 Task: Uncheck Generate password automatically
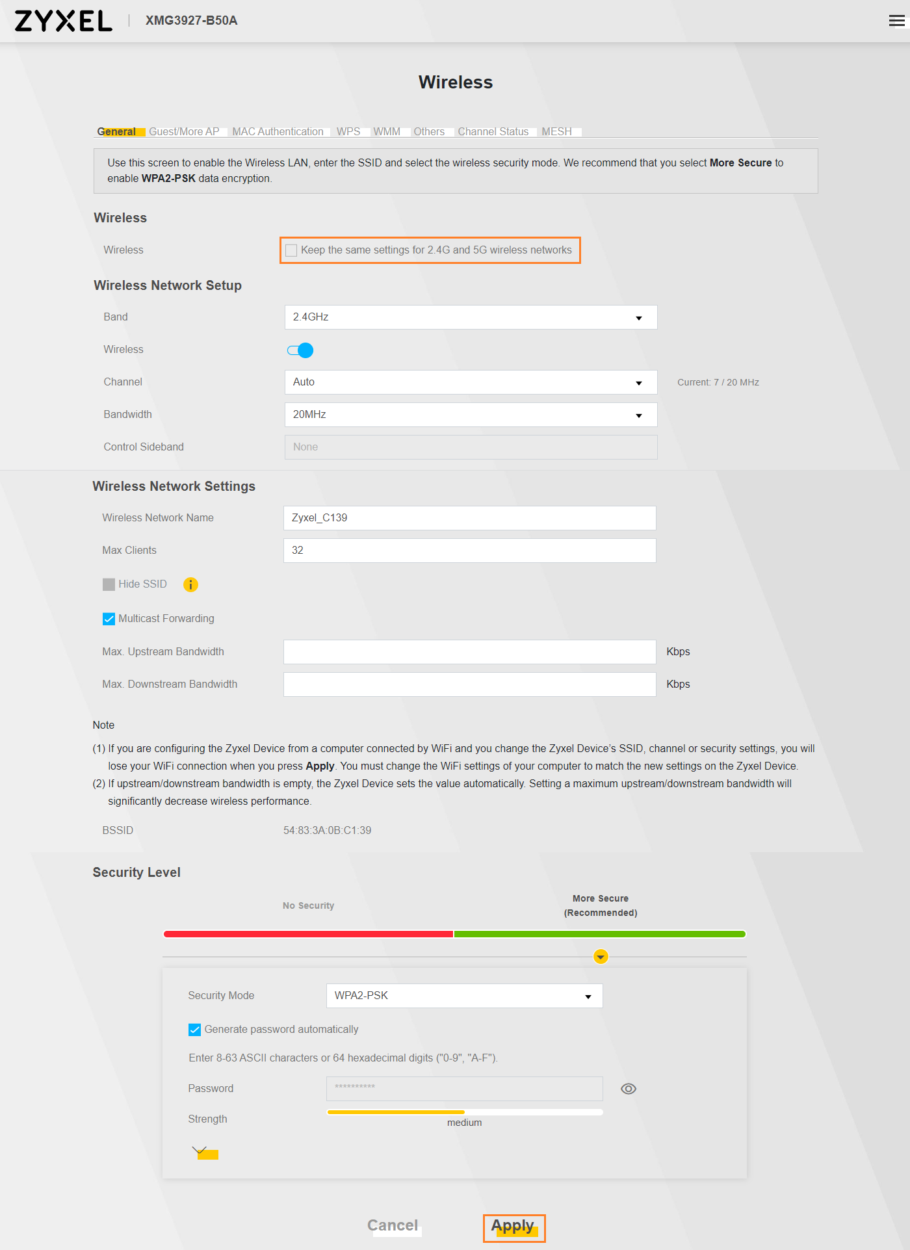pos(195,1030)
